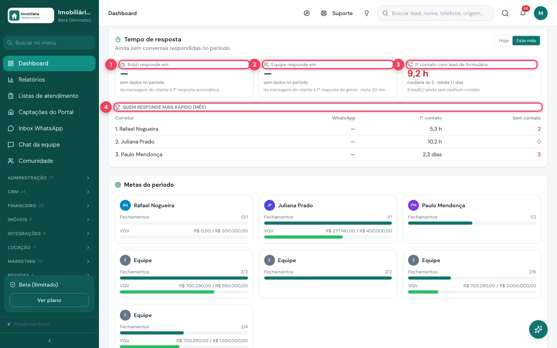
Task: Click Paulo Mendonça's PM avatar
Action: pos(413,205)
